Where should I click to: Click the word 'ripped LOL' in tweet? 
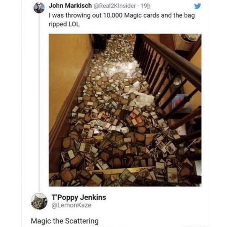64,24
